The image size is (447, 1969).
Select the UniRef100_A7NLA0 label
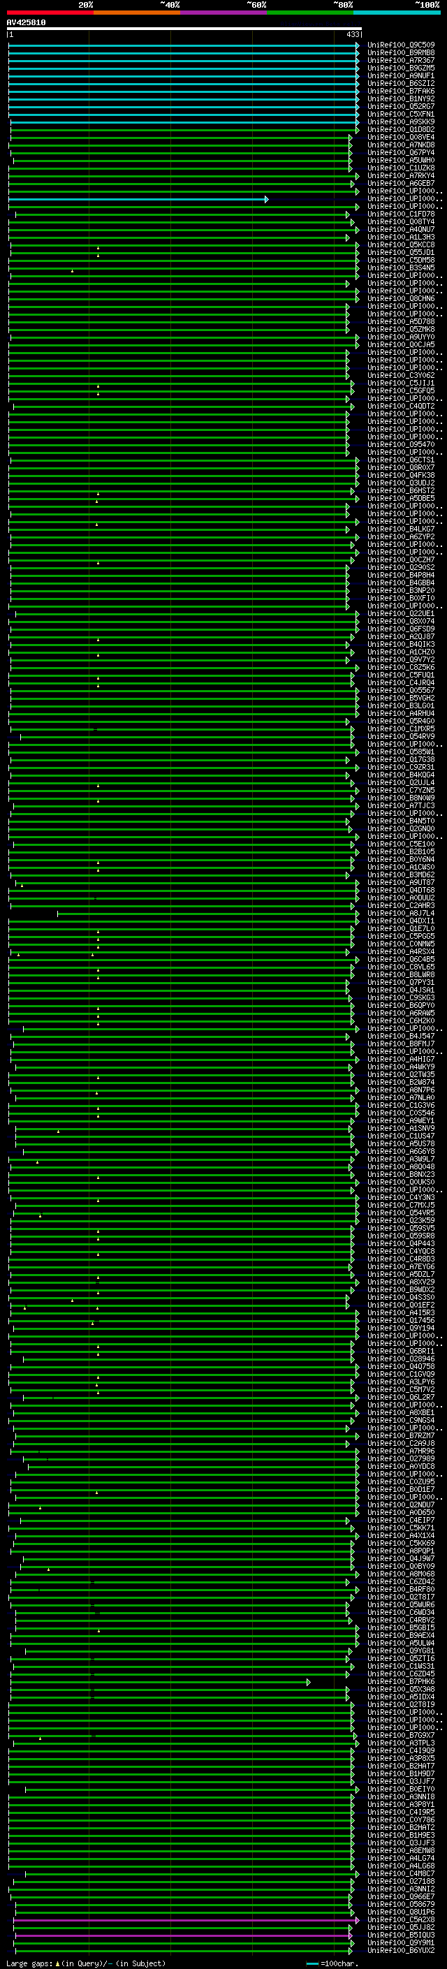(x=400, y=1097)
